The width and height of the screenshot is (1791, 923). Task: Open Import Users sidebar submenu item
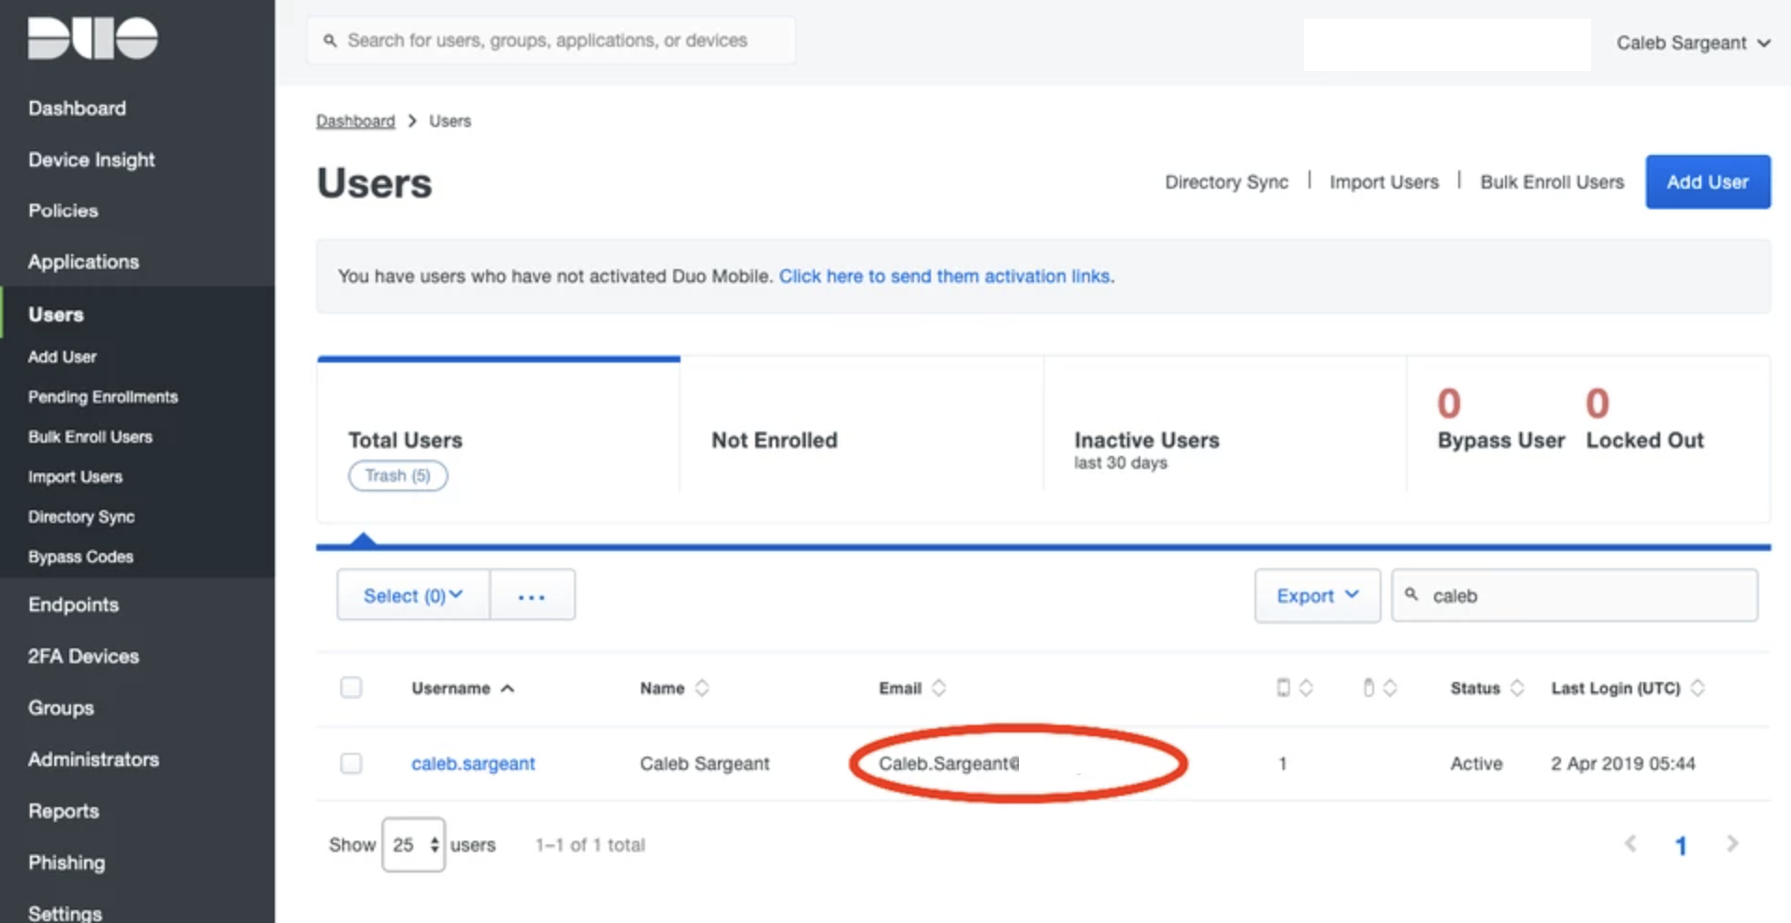[x=75, y=477]
